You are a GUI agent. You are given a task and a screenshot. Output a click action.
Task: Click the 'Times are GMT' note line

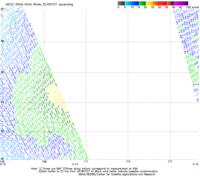coord(84,169)
